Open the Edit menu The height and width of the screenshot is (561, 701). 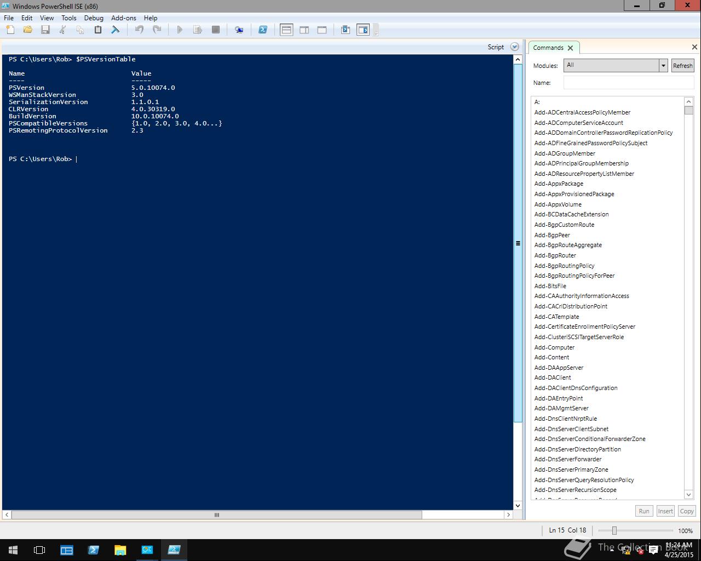(x=27, y=18)
